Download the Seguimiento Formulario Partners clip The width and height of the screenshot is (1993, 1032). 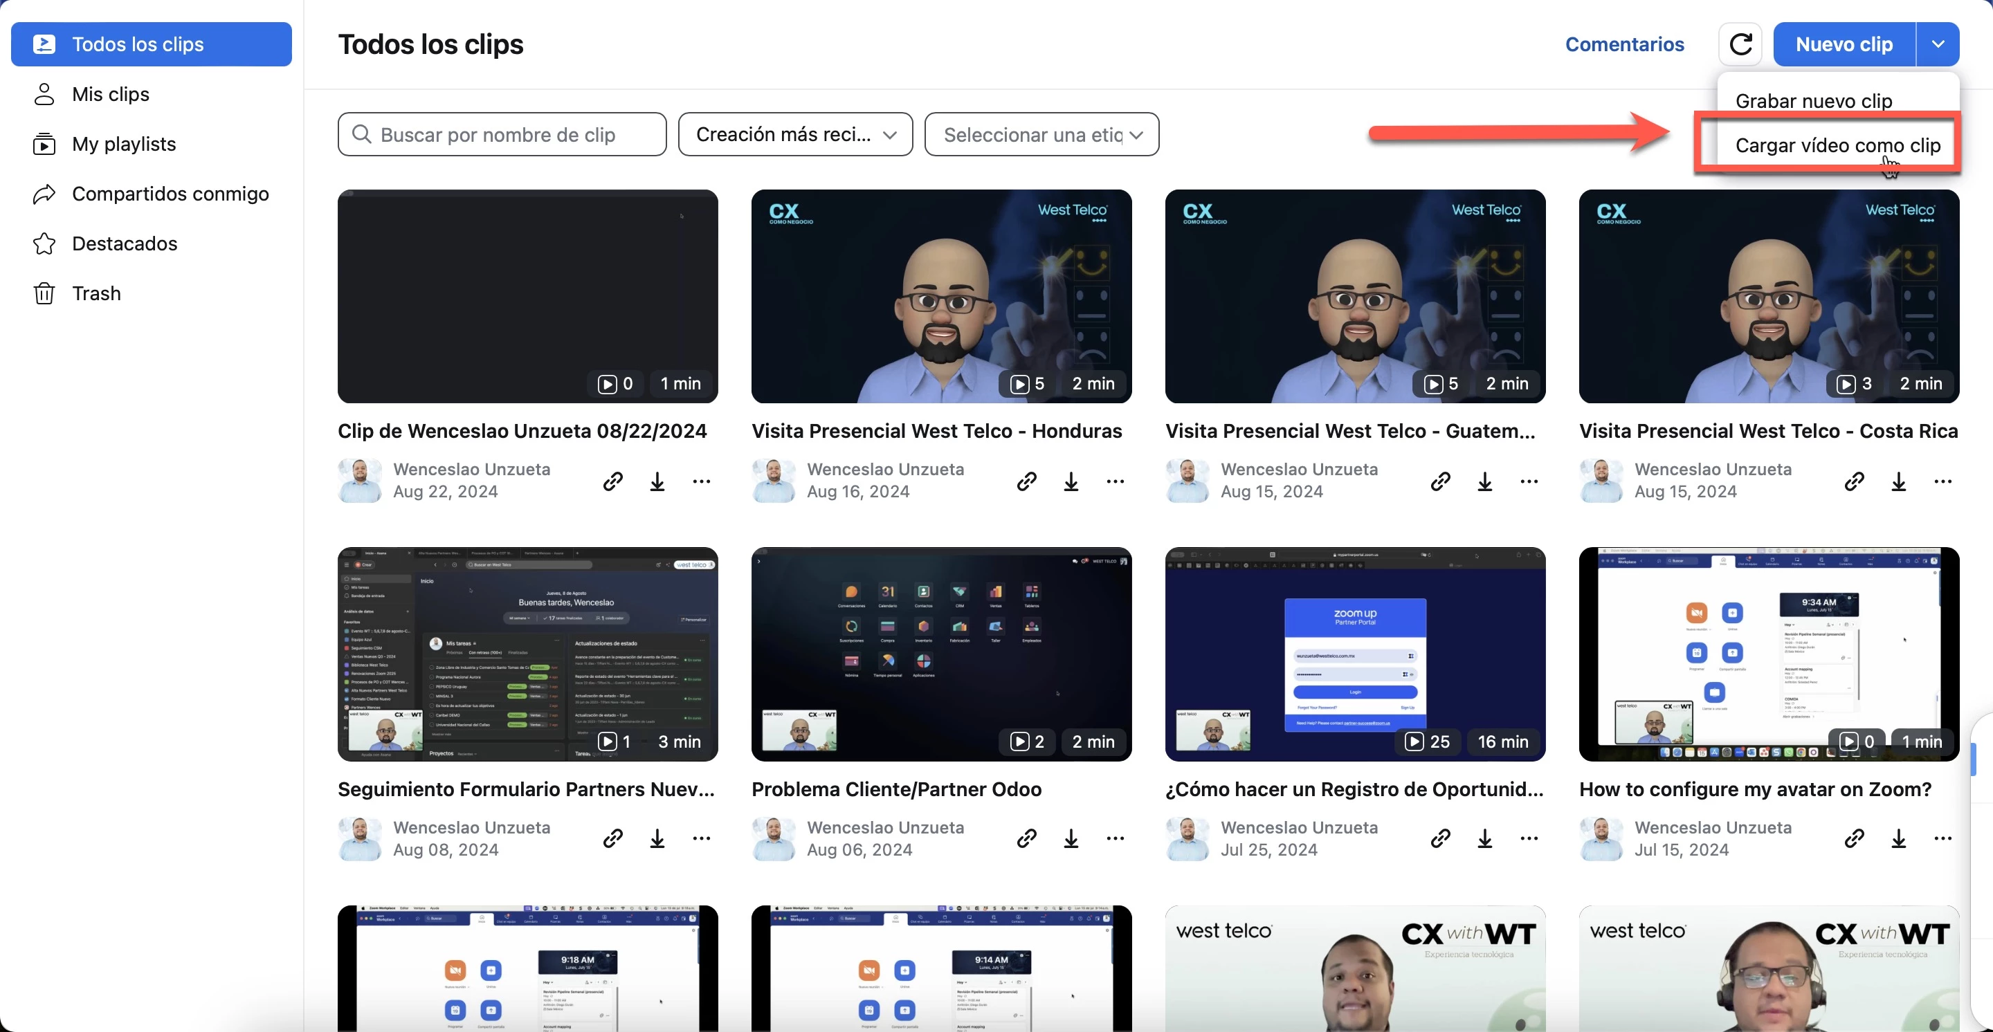coord(657,839)
